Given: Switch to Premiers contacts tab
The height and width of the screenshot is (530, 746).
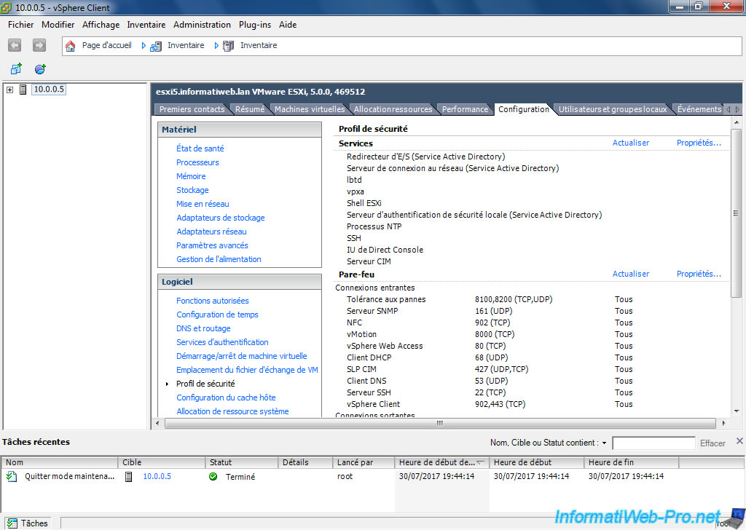Looking at the screenshot, I should click(192, 109).
